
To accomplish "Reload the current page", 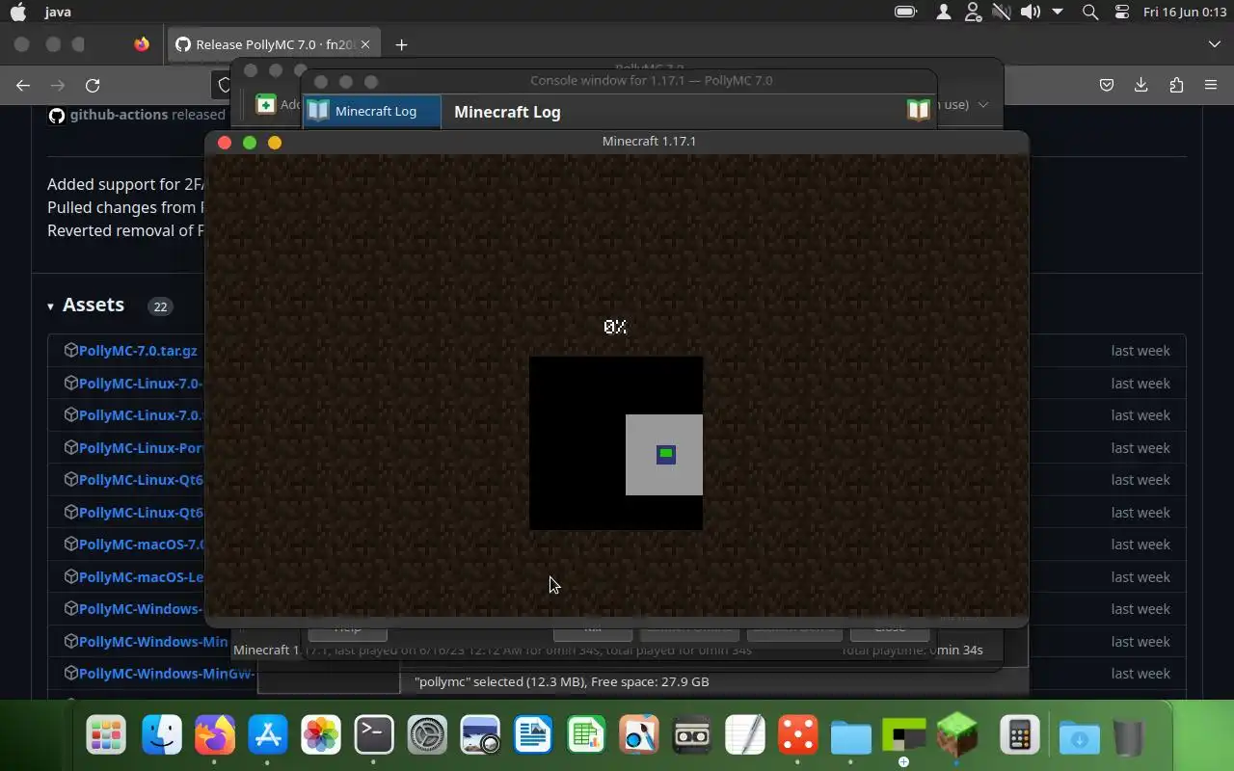I will pyautogui.click(x=93, y=85).
